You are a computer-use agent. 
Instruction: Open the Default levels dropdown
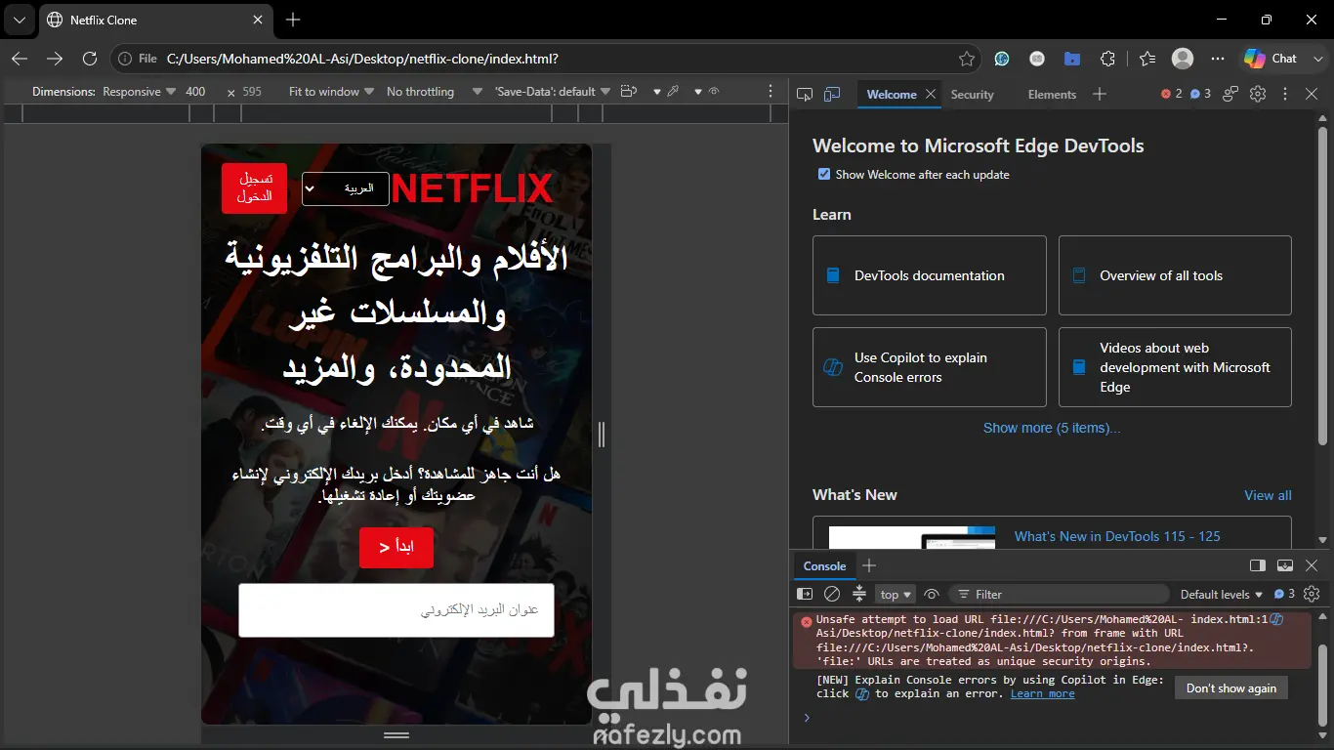coord(1222,594)
